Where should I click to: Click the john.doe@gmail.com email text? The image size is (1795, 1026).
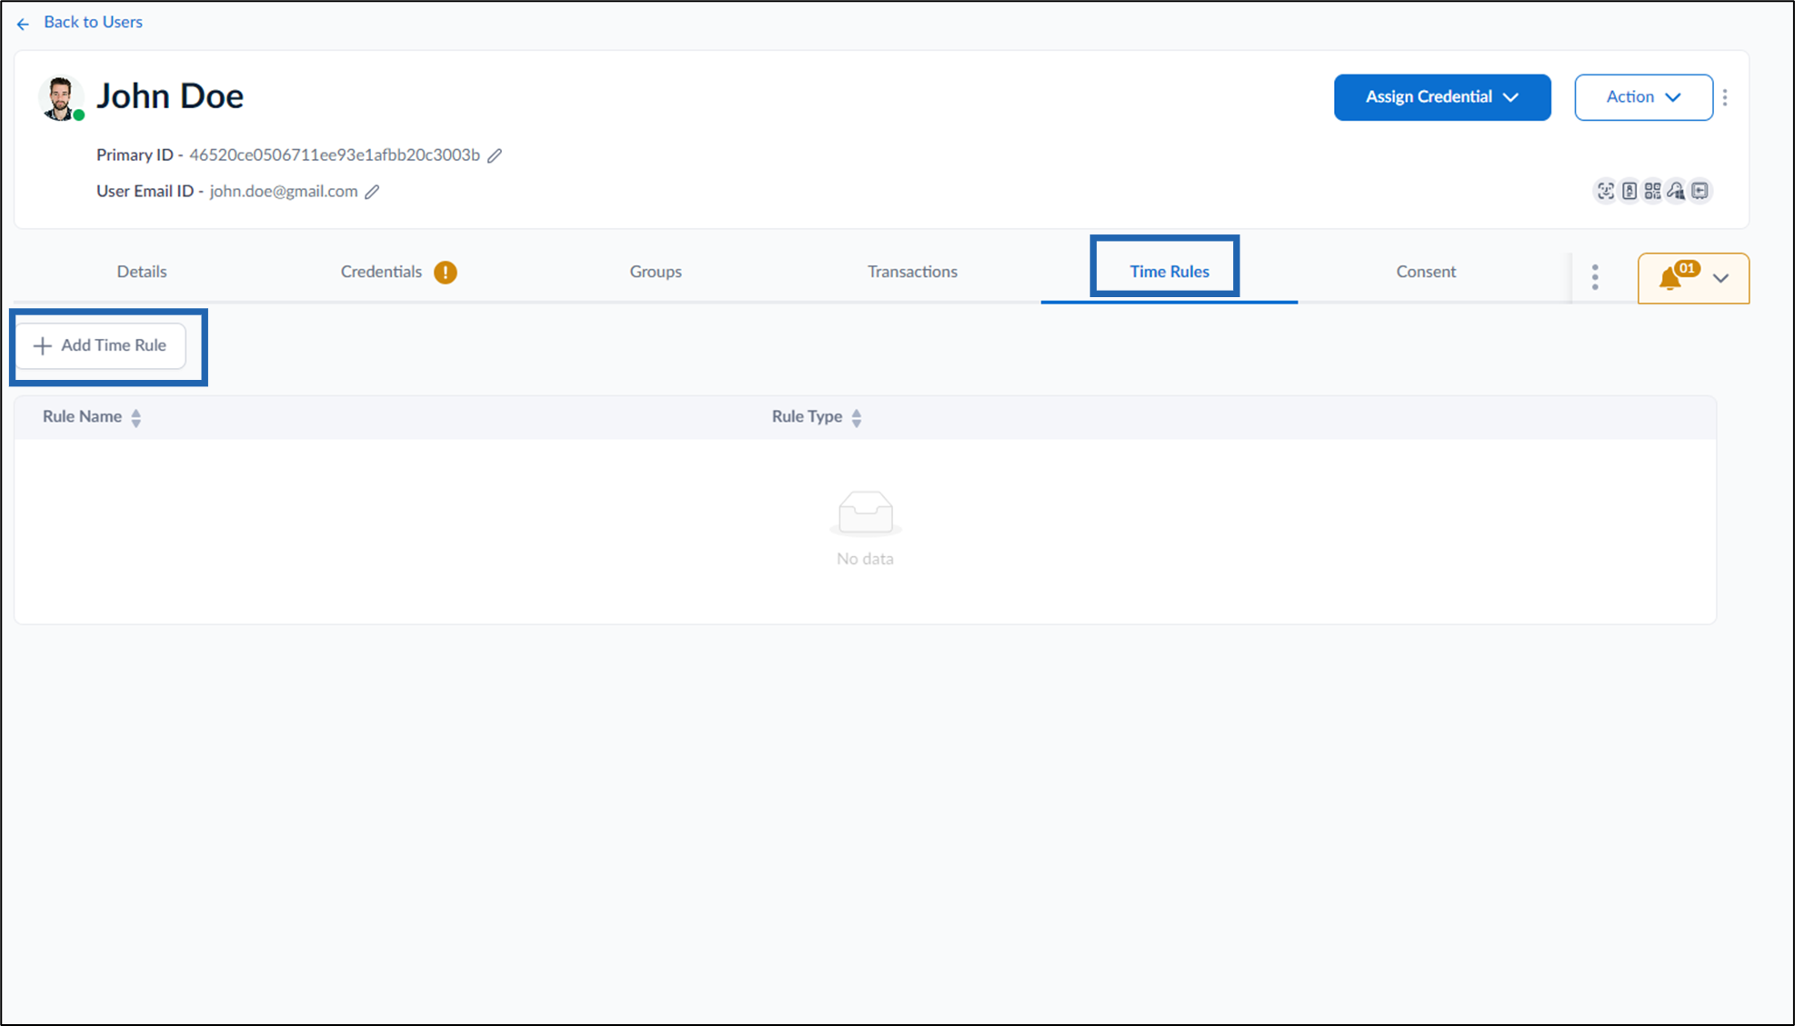tap(284, 191)
